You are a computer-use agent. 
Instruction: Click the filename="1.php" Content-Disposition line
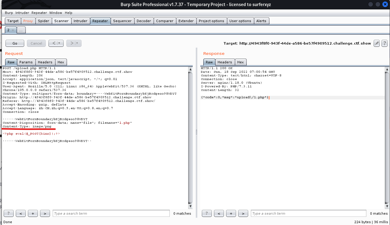pos(67,123)
